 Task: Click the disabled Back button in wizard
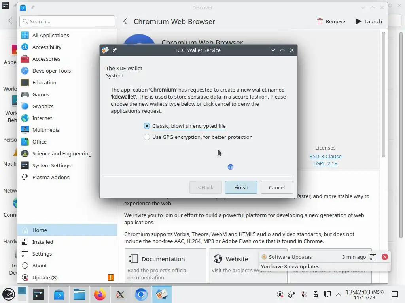click(206, 187)
